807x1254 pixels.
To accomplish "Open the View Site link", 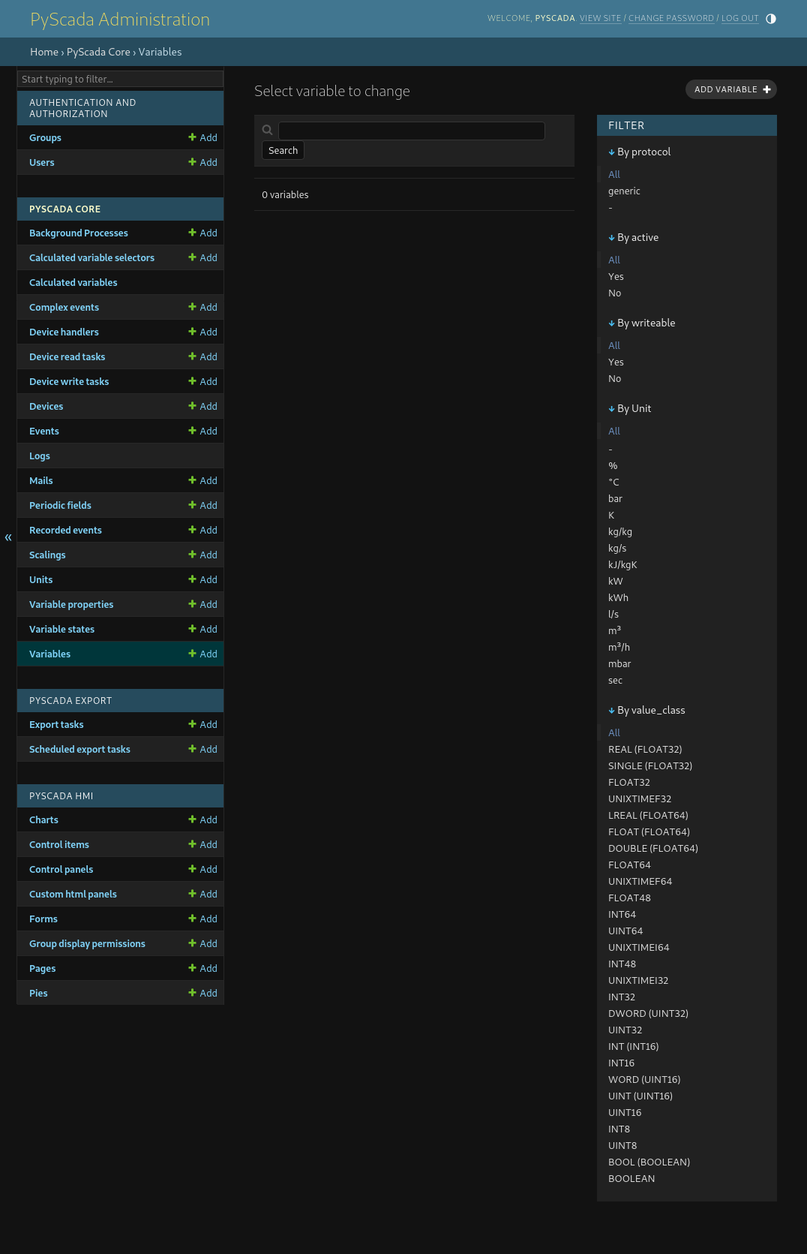I will point(600,18).
